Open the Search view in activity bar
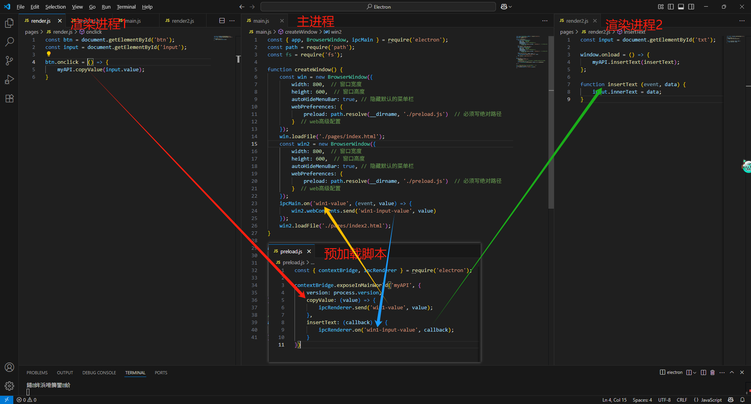The image size is (751, 404). [x=9, y=41]
